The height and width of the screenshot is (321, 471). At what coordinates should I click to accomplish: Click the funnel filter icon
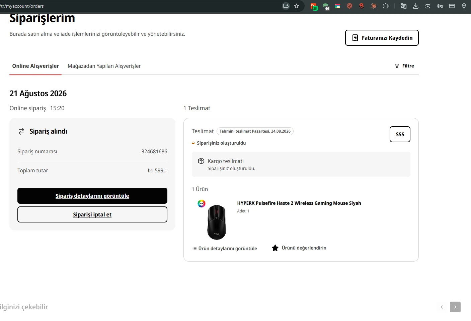tap(397, 66)
